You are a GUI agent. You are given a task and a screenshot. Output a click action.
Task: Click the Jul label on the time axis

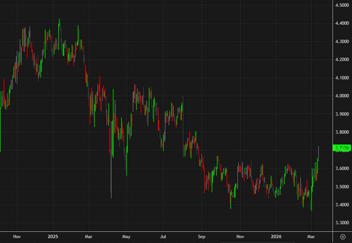tap(163, 237)
